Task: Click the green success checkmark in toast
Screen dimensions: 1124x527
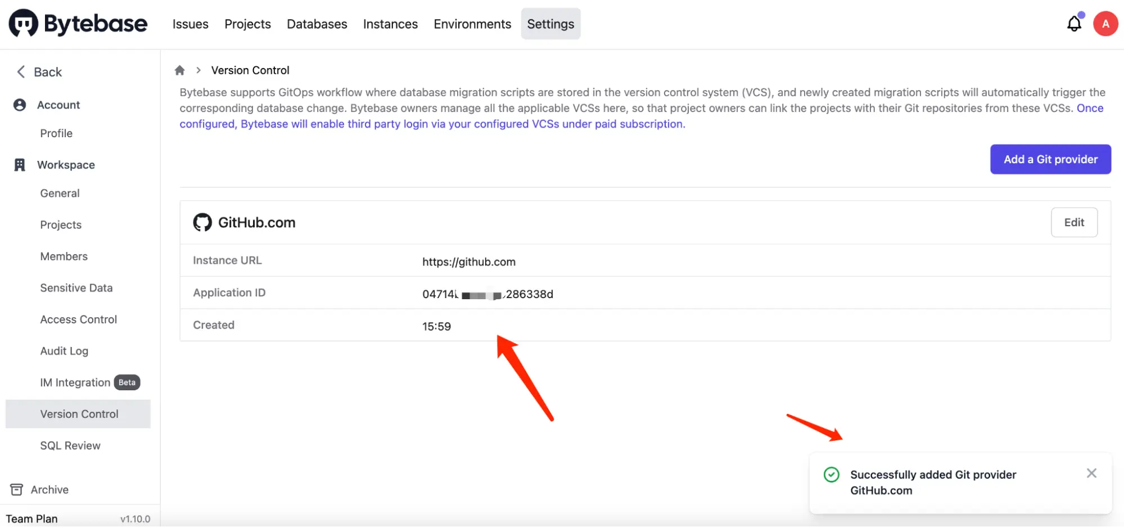Action: click(x=831, y=475)
